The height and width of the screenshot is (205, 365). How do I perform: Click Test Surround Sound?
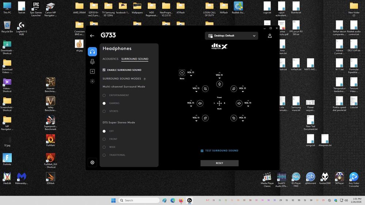point(219,151)
